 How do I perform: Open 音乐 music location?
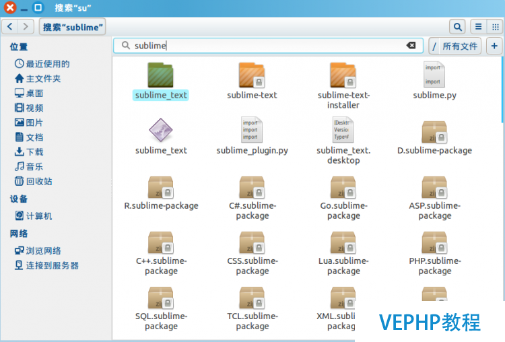point(29,166)
